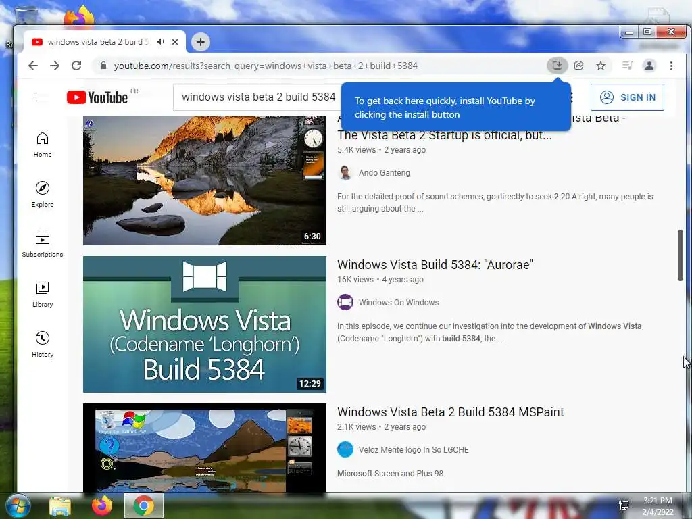Visit the Windows On Windows channel
The width and height of the screenshot is (692, 519).
399,303
